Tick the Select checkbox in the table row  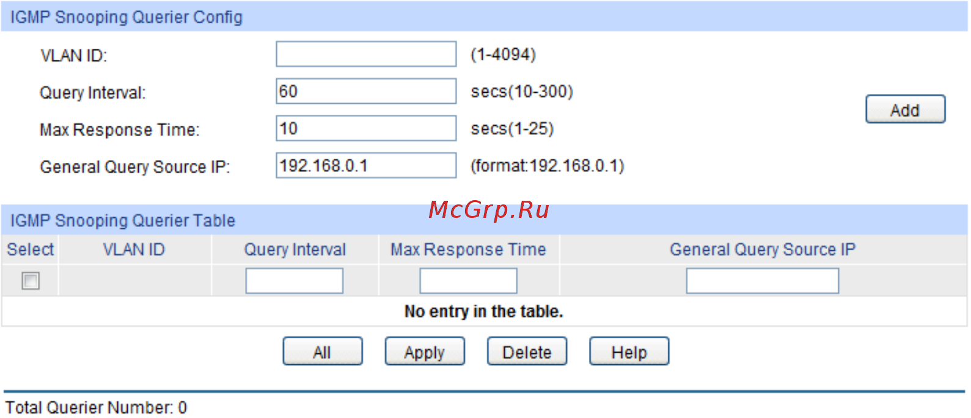point(31,281)
